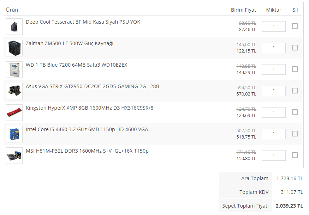Viewport: 309px width, 215px height.
Task: Click the Zalman power supply product image
Action: 14,48
